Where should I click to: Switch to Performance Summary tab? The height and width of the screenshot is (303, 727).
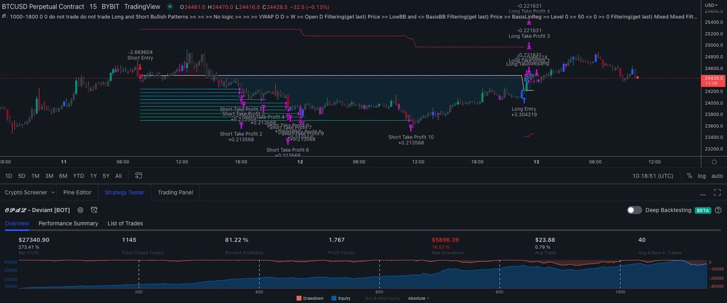pyautogui.click(x=68, y=223)
